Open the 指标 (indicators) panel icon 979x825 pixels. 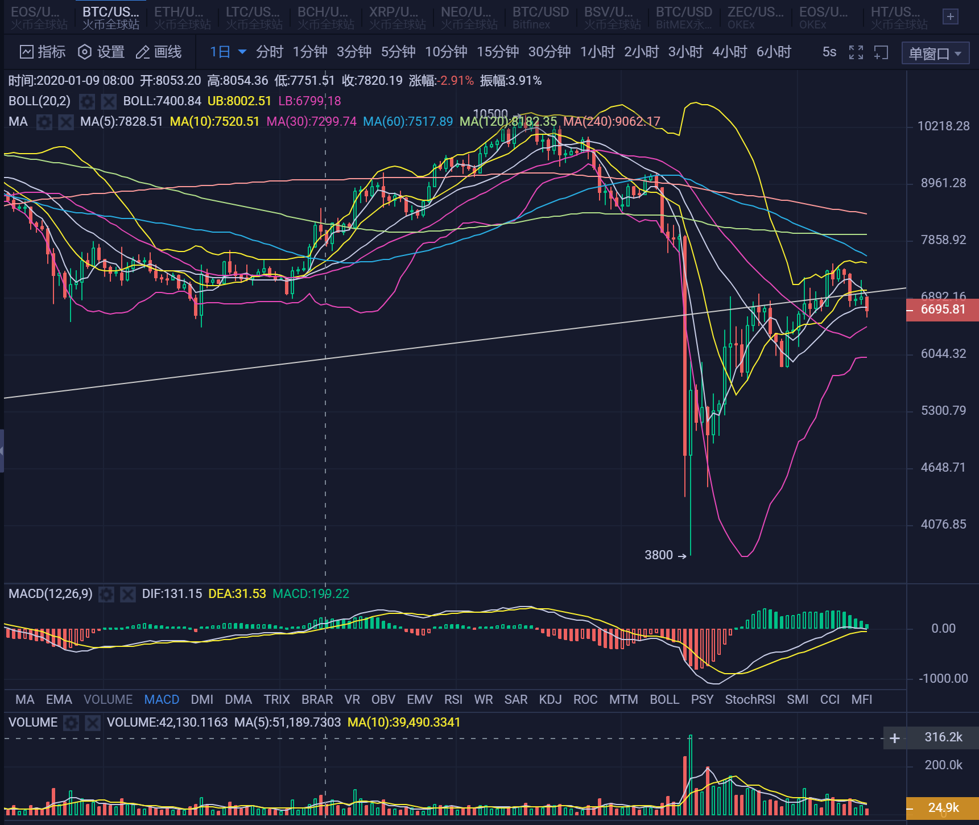[27, 52]
